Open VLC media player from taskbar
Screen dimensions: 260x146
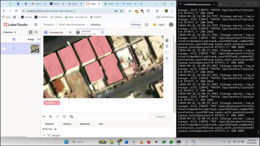(x=141, y=142)
